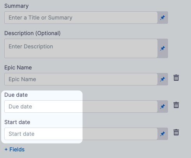Open the Start date input
Image resolution: width=191 pixels, height=158 pixels.
click(x=81, y=134)
